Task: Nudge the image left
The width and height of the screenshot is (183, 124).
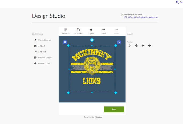Action: (x=143, y=46)
